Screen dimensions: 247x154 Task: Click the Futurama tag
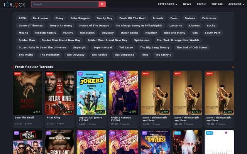[x=209, y=18]
